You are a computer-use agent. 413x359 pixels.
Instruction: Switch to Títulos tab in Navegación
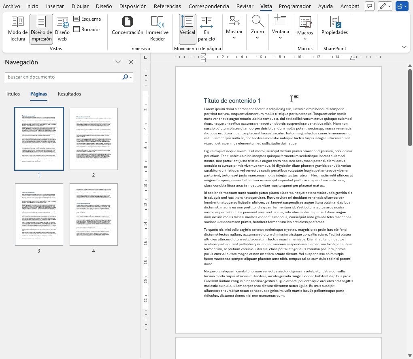(x=13, y=94)
